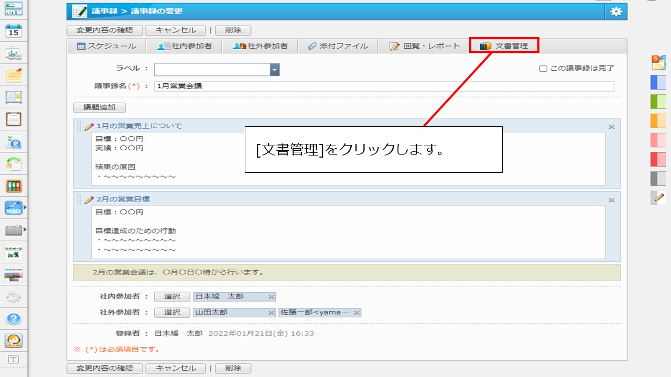Click the 議事録名 text field
The image size is (671, 377).
[384, 86]
